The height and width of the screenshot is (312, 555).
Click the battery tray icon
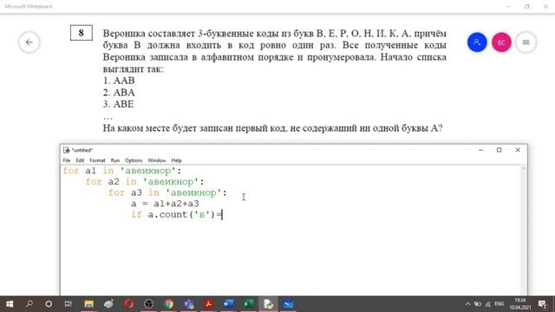(x=478, y=304)
